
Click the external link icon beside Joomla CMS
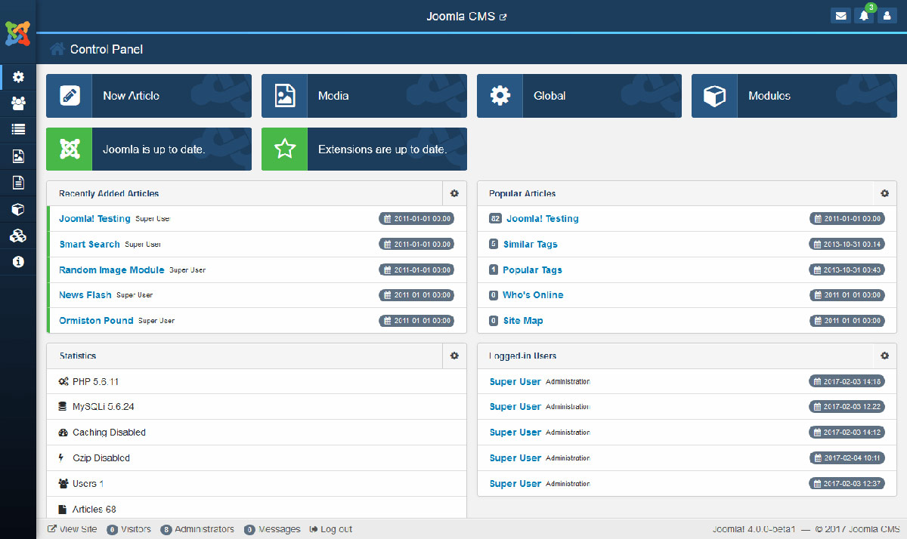[x=503, y=17]
